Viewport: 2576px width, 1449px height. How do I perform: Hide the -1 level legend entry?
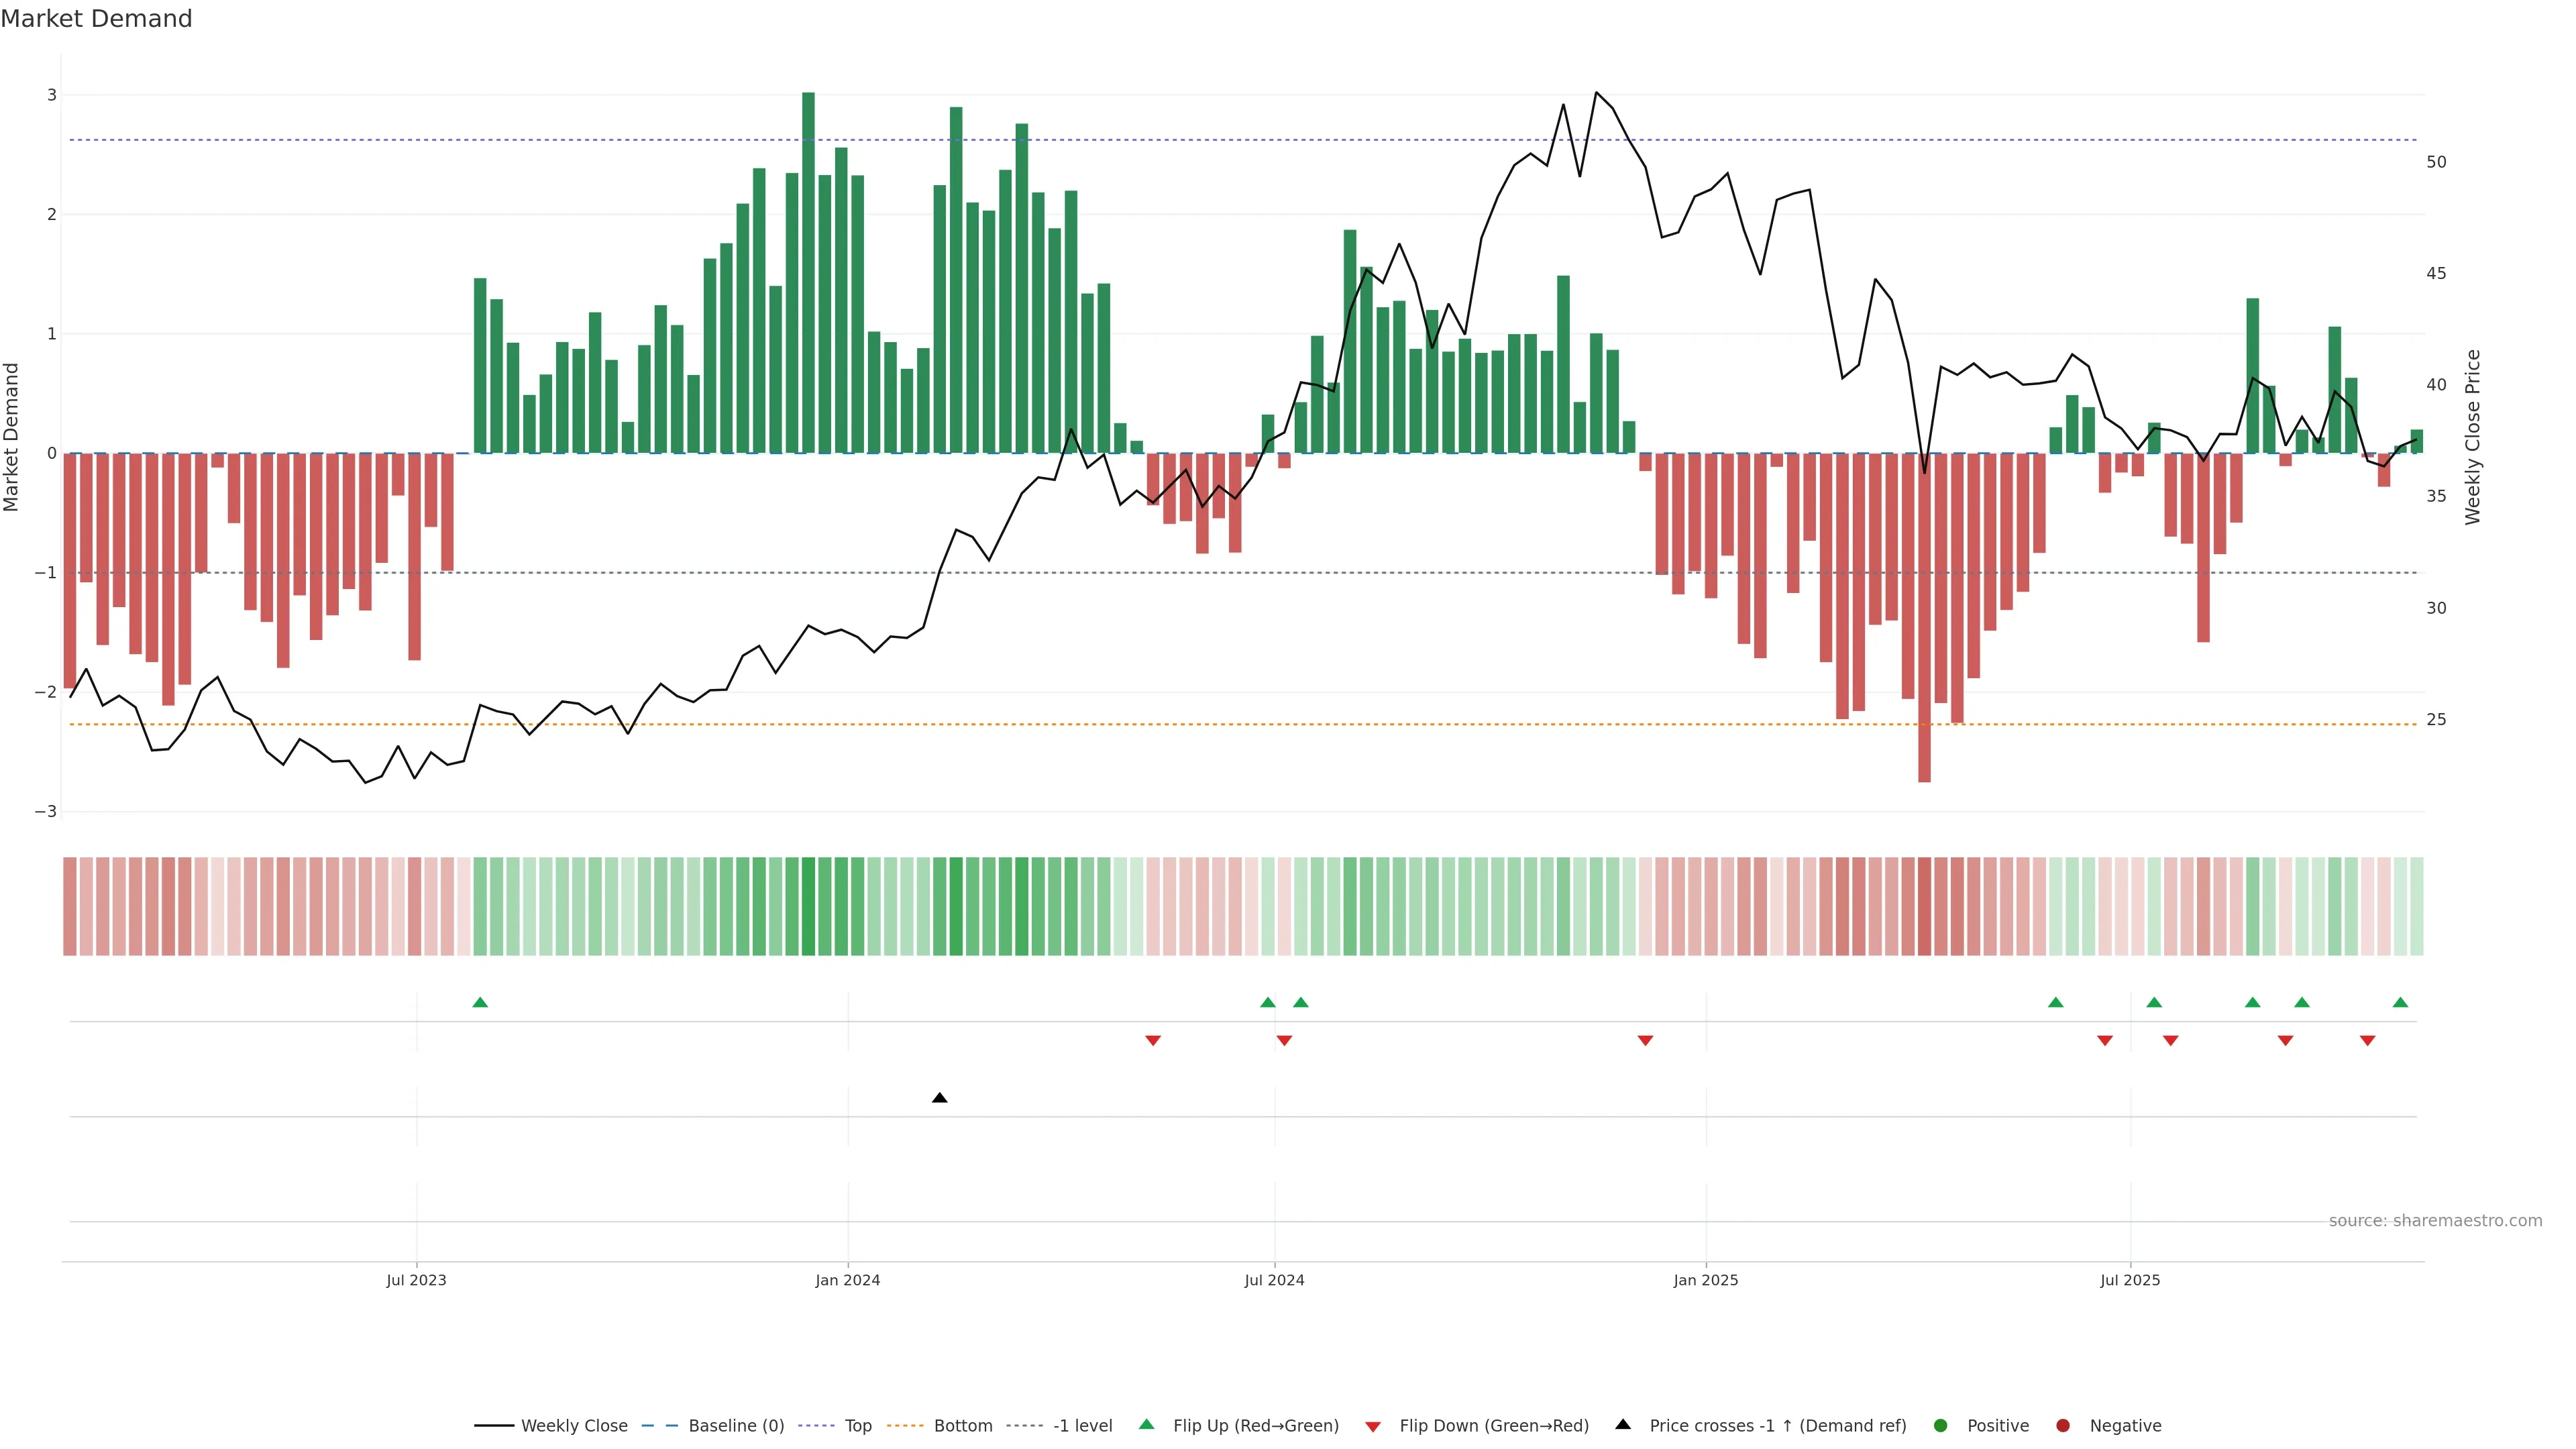point(1082,1425)
